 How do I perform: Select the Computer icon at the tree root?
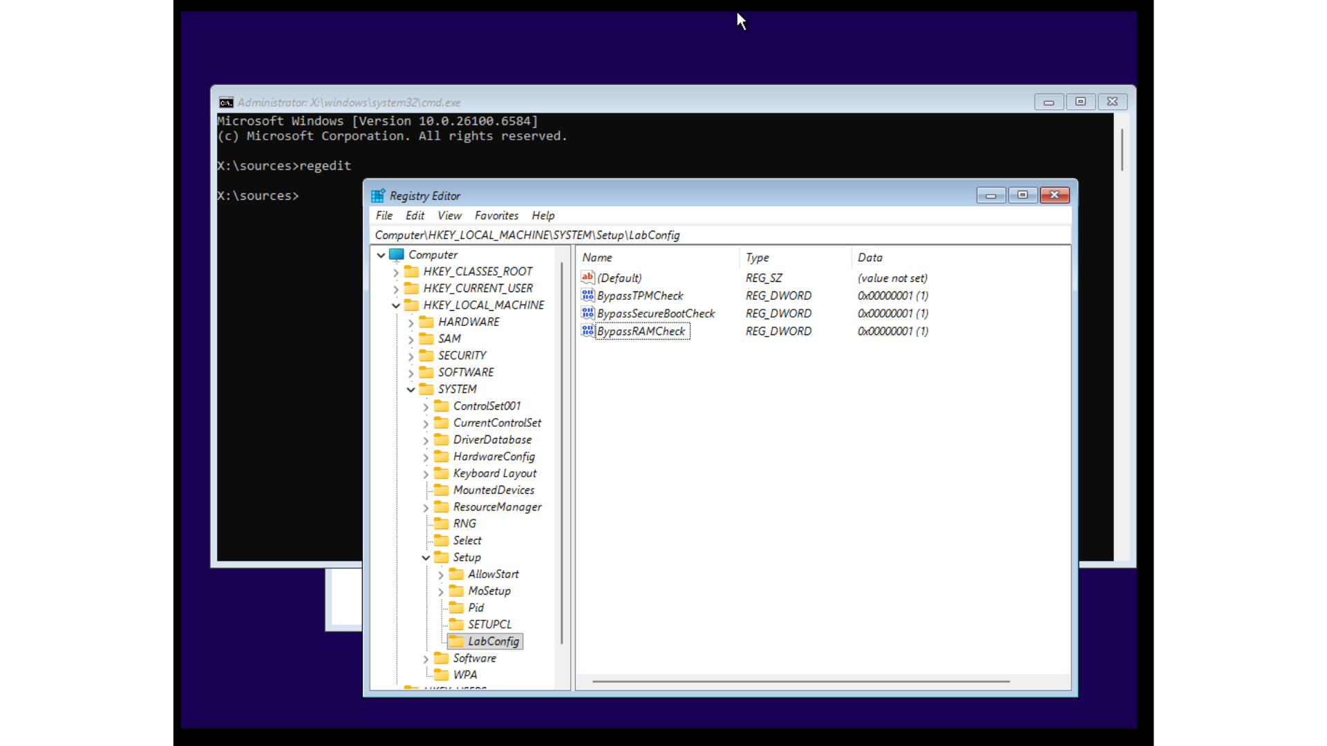click(x=397, y=254)
